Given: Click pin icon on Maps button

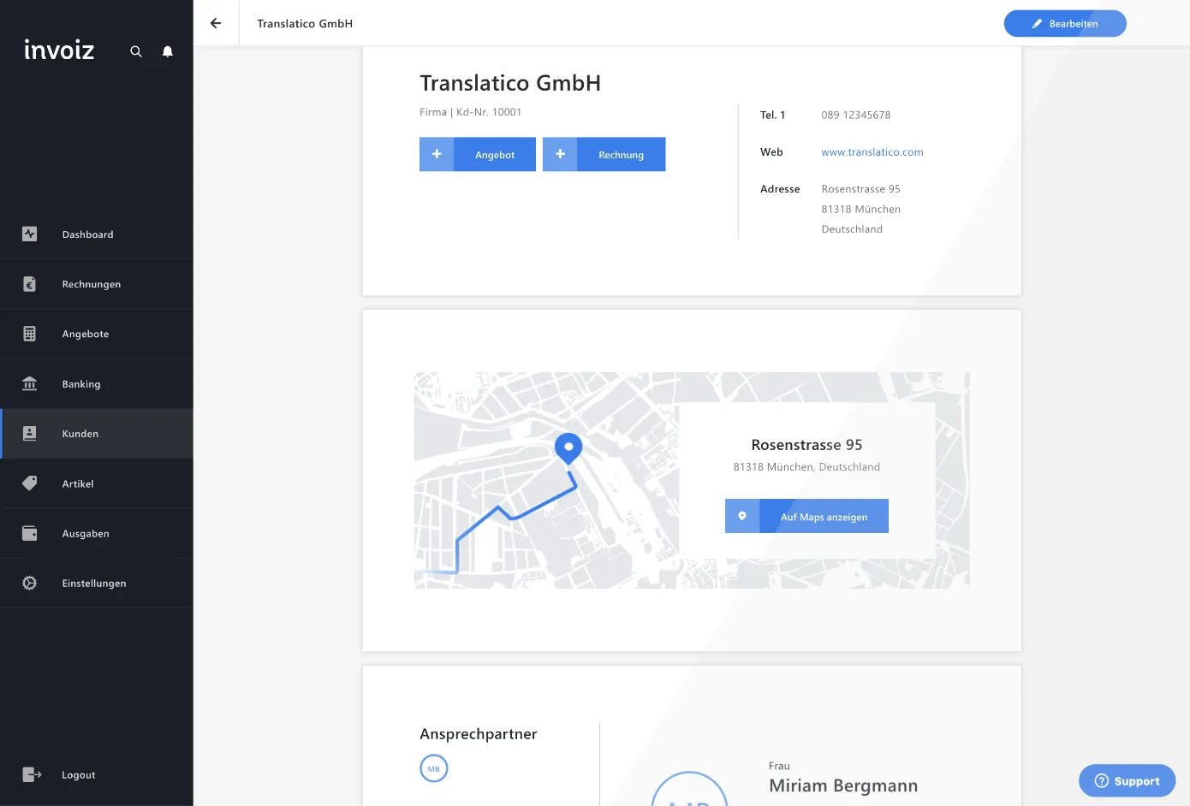Looking at the screenshot, I should pyautogui.click(x=742, y=516).
